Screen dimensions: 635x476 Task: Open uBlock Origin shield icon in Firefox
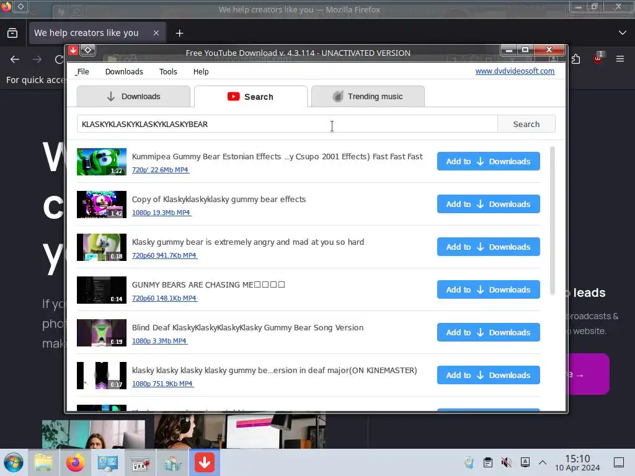[598, 59]
